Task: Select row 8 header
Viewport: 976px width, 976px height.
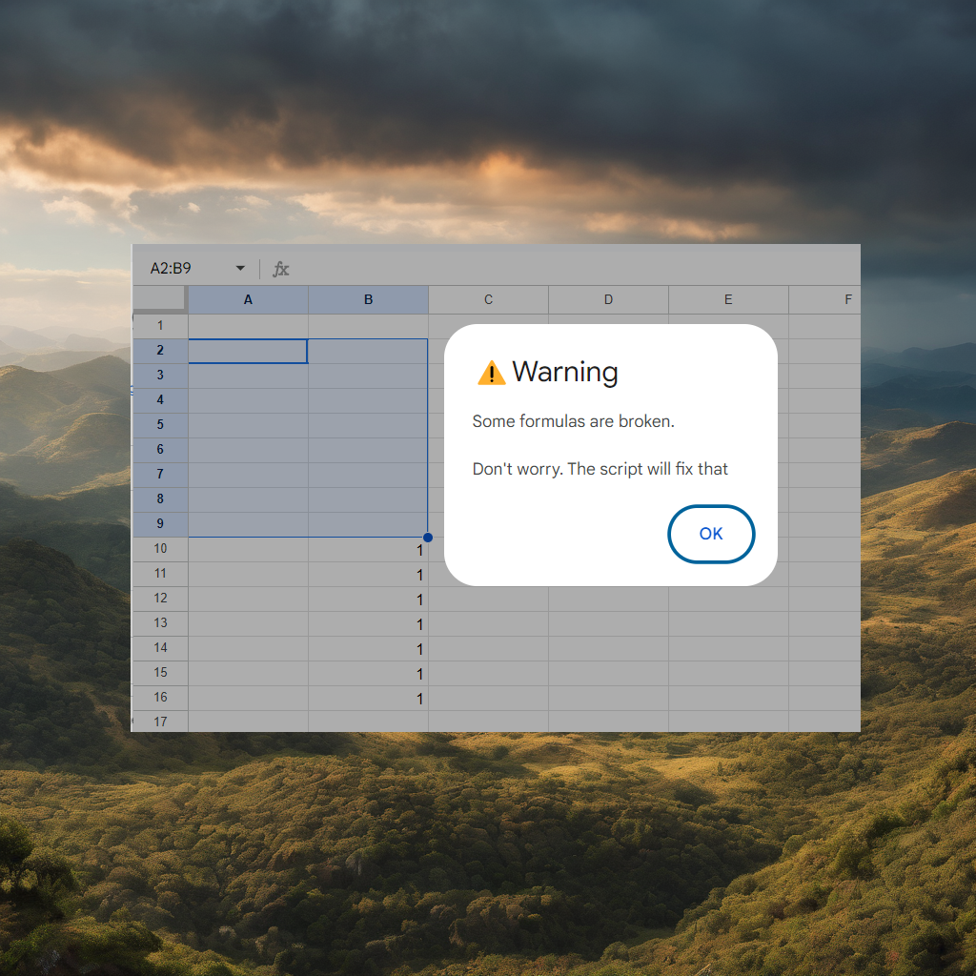Action: [x=160, y=499]
